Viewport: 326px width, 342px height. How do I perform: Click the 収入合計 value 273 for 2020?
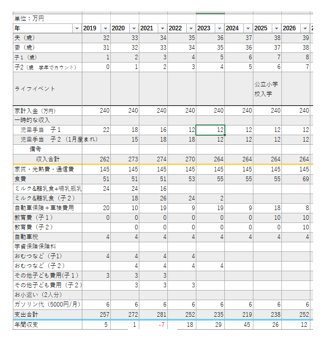point(125,159)
